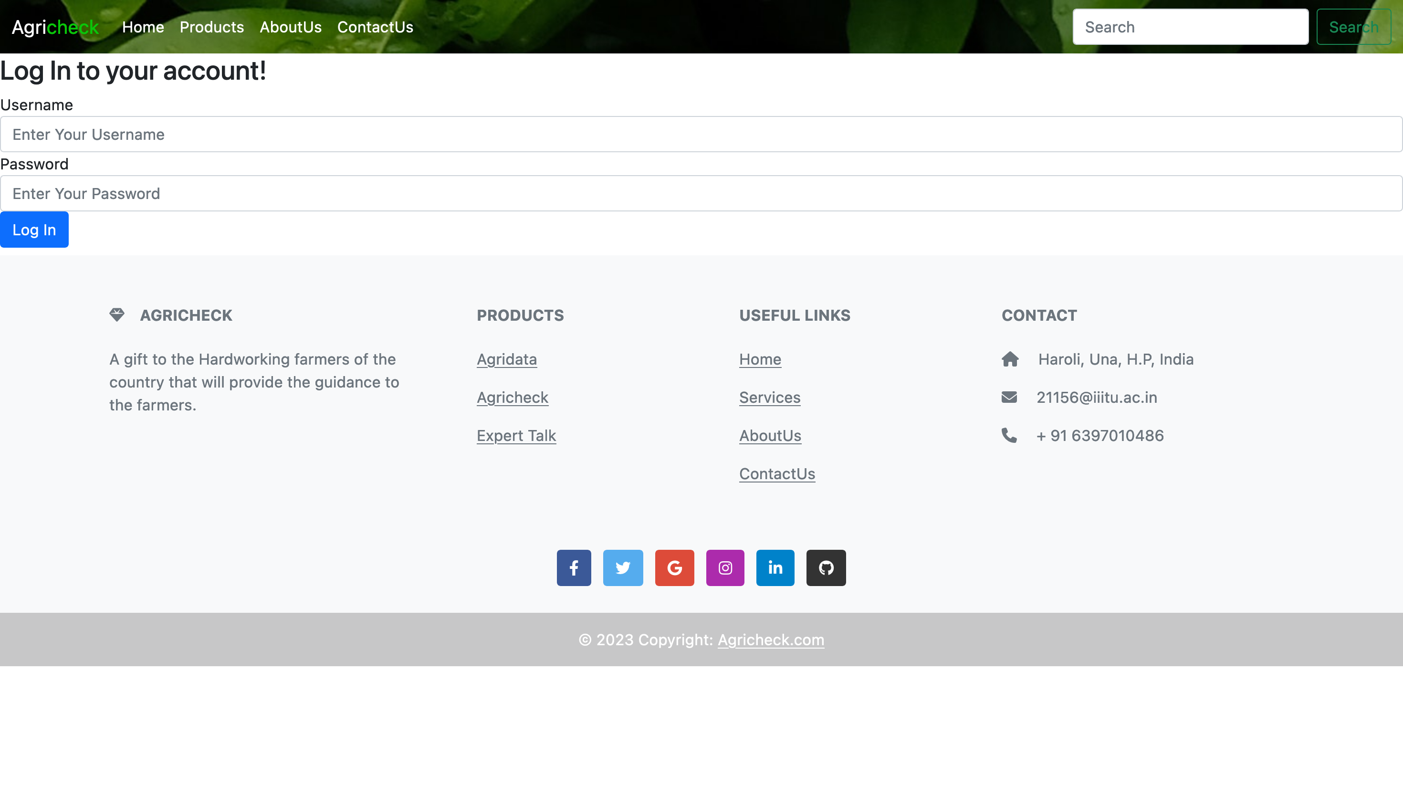This screenshot has width=1403, height=797.
Task: Focus the Username input field
Action: point(701,134)
